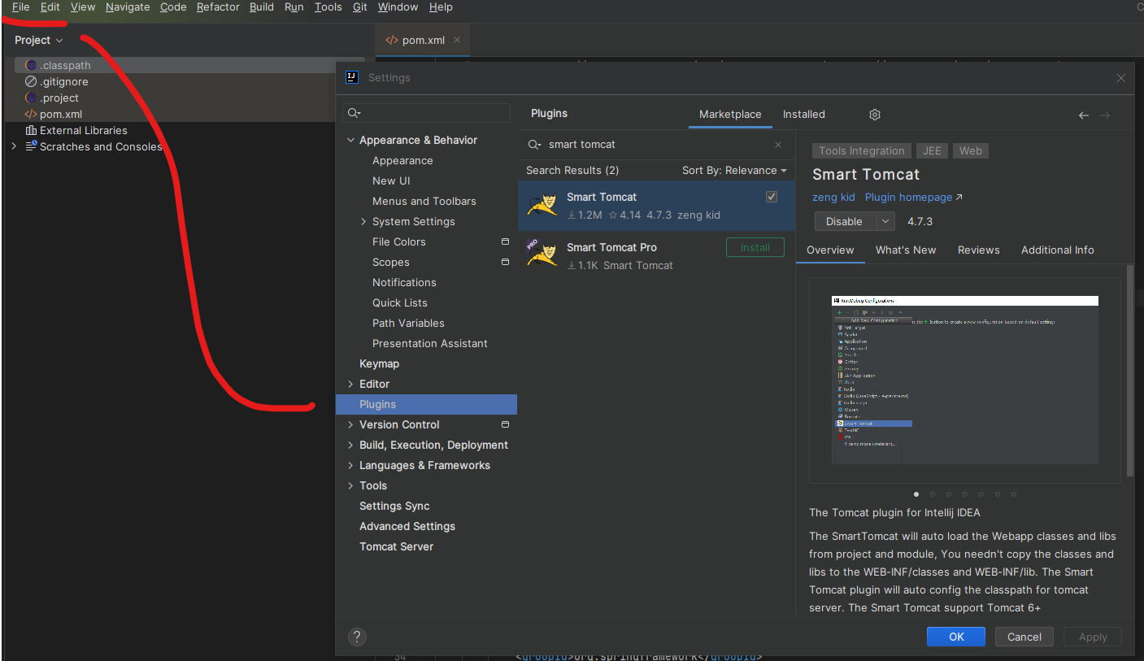Click Smart Tomcat screenshot preview
This screenshot has height=661, width=1144.
964,380
